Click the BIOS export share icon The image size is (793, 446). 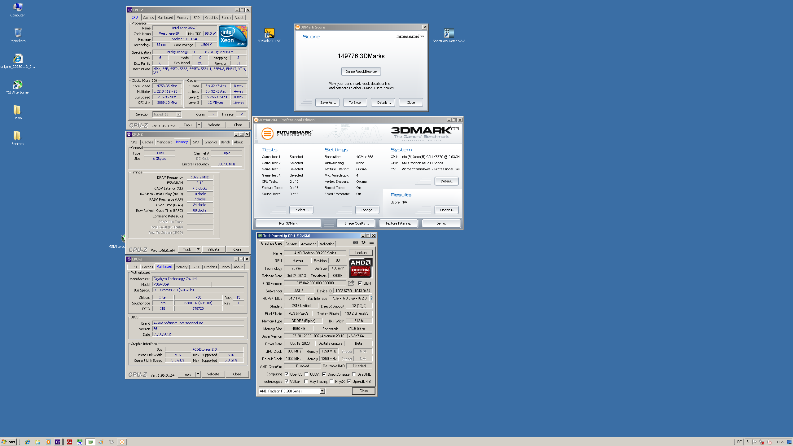[351, 283]
